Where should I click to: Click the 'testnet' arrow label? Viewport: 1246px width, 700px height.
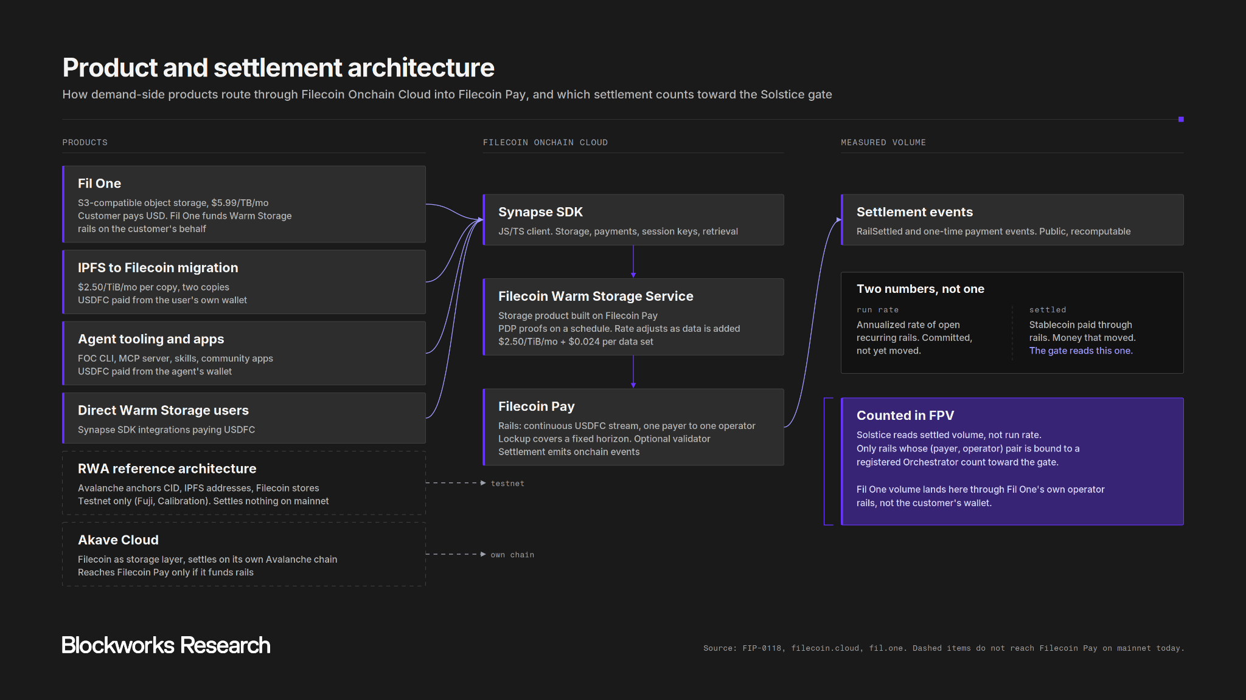point(507,484)
